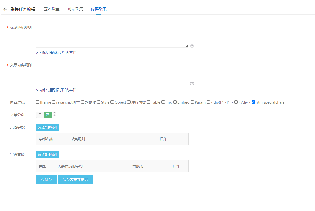
Task: Check the javascript脚本 filter option
Action: pos(54,102)
